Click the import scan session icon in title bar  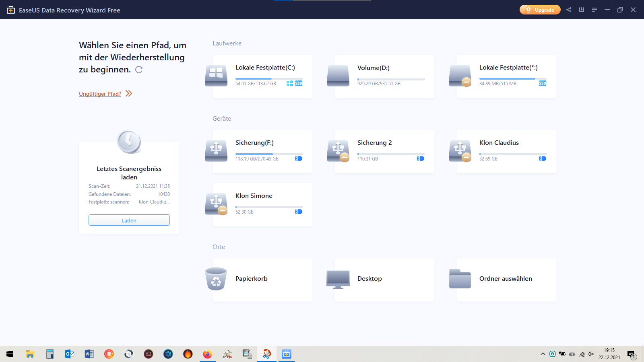coord(582,10)
